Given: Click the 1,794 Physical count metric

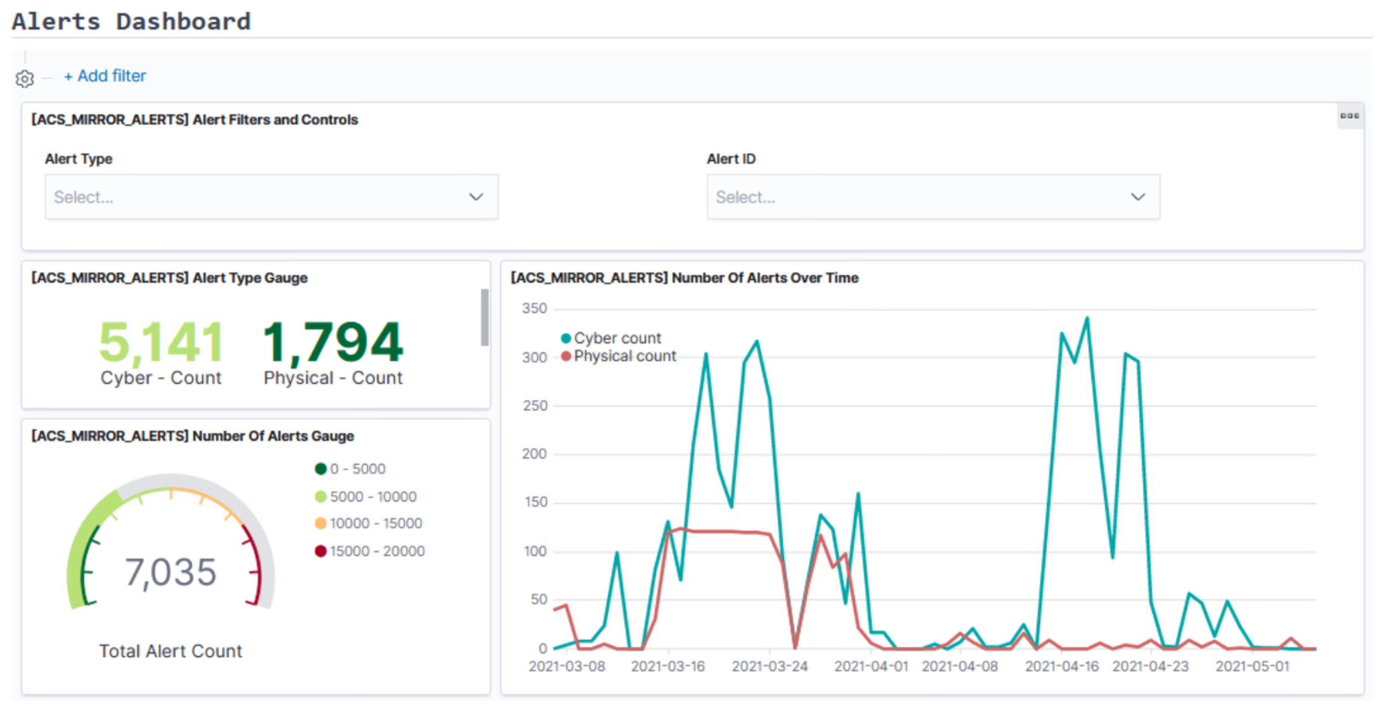Looking at the screenshot, I should 333,342.
